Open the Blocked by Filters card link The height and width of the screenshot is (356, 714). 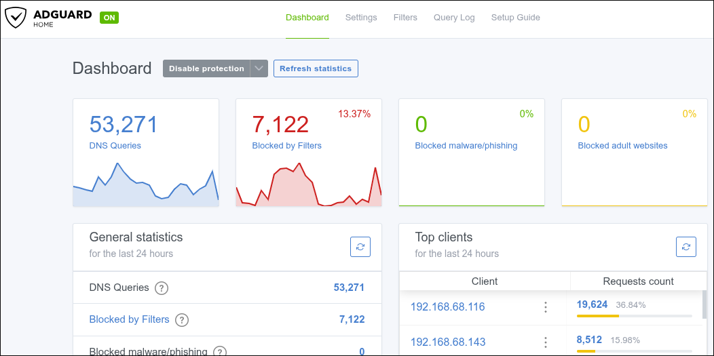point(287,146)
